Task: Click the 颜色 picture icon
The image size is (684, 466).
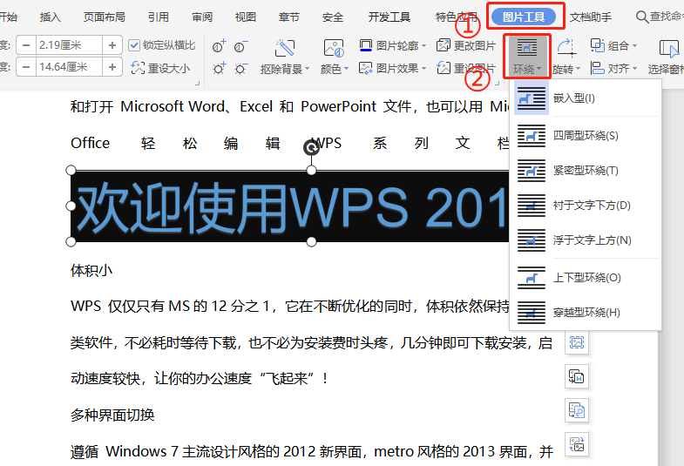Action: 334,48
